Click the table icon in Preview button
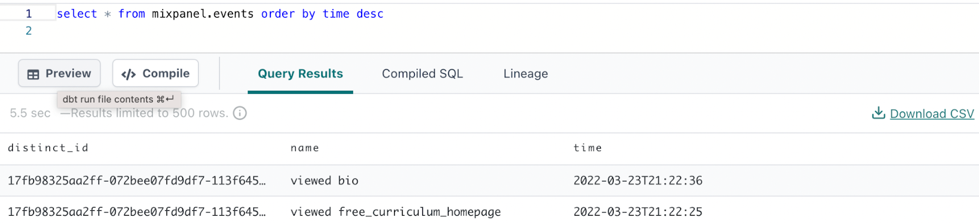 (33, 74)
